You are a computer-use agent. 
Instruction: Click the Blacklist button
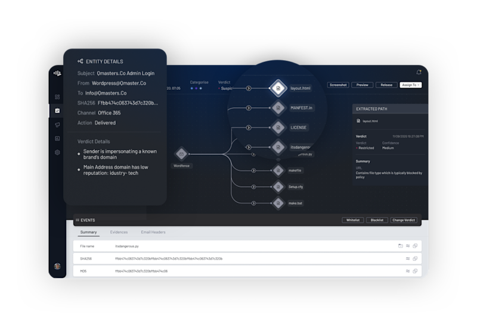click(377, 220)
